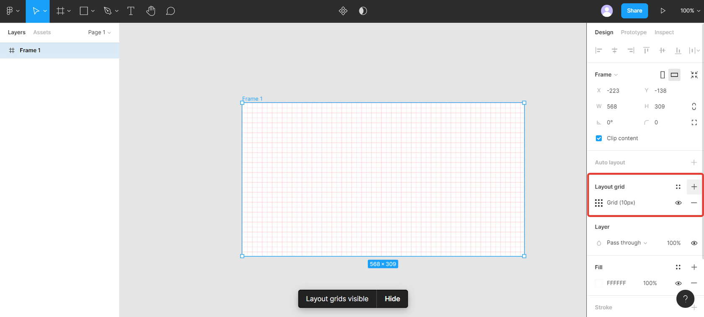This screenshot has height=317, width=704.
Task: Click Hide on the layout grids toast
Action: [x=392, y=299]
